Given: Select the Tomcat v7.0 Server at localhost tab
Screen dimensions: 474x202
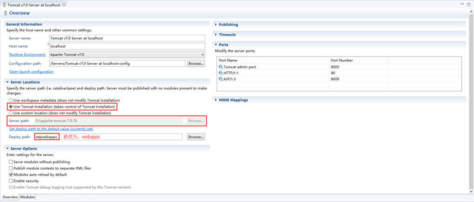Looking at the screenshot, I should point(33,5).
